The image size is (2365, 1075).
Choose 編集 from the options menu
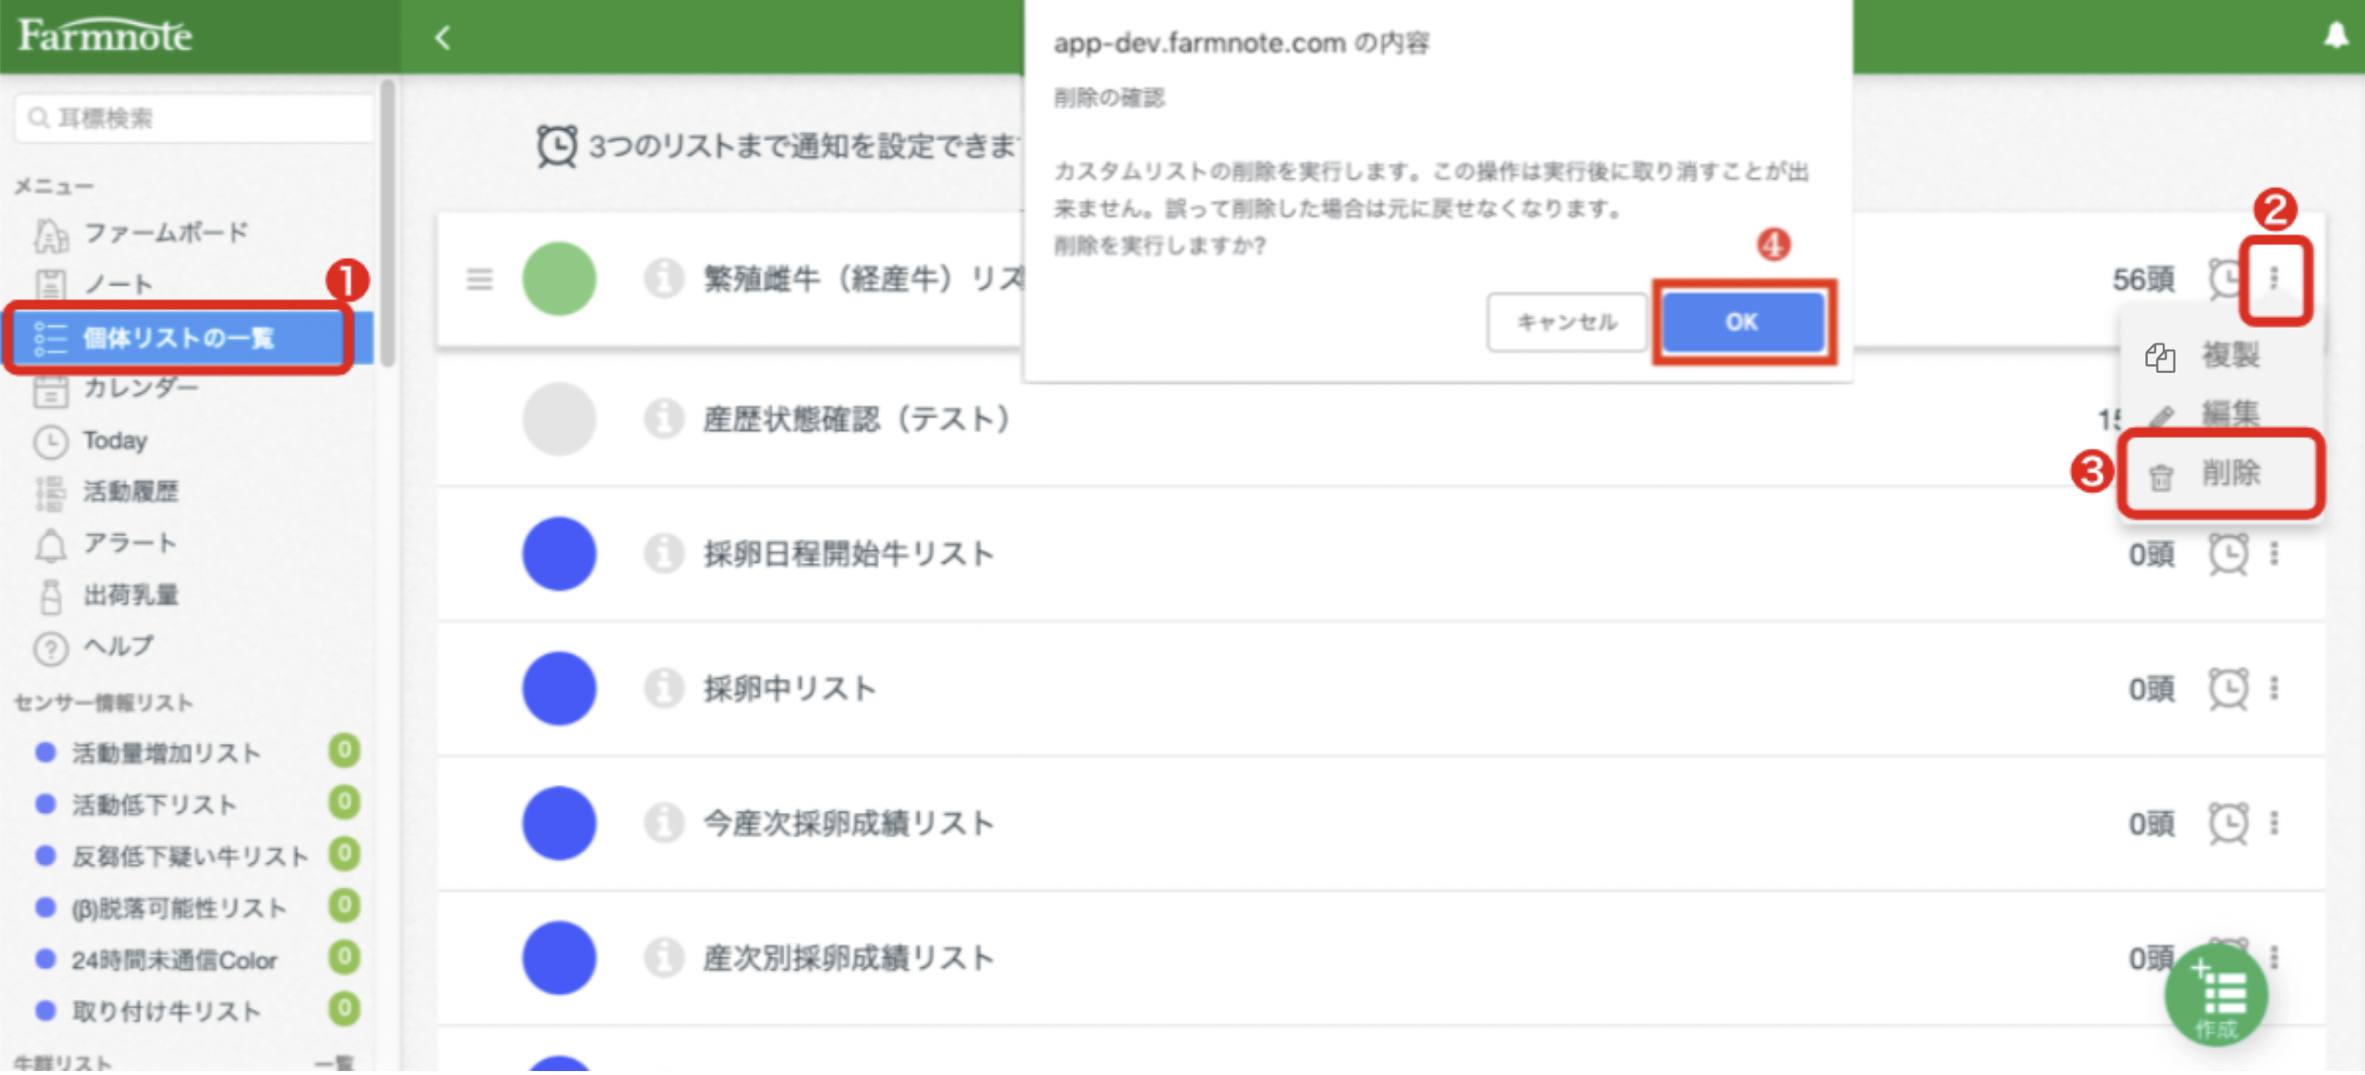click(x=2222, y=414)
